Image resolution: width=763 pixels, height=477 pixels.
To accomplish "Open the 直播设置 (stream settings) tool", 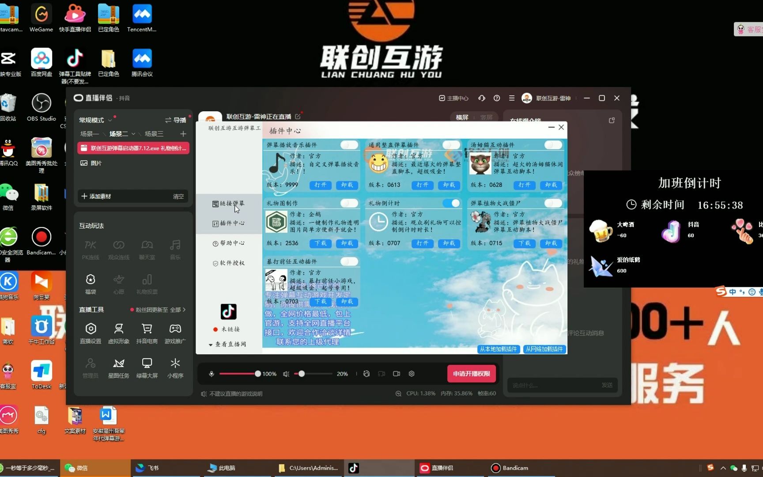I will tap(91, 333).
